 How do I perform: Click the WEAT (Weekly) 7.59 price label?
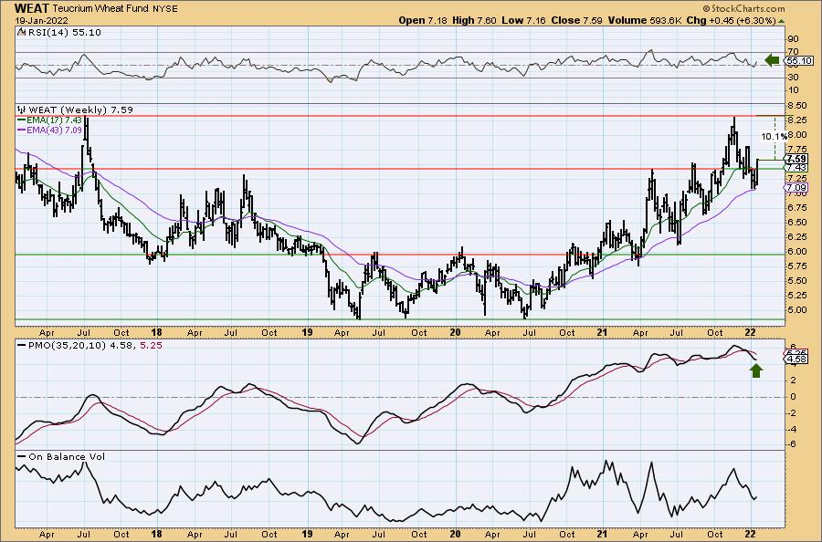[80, 110]
